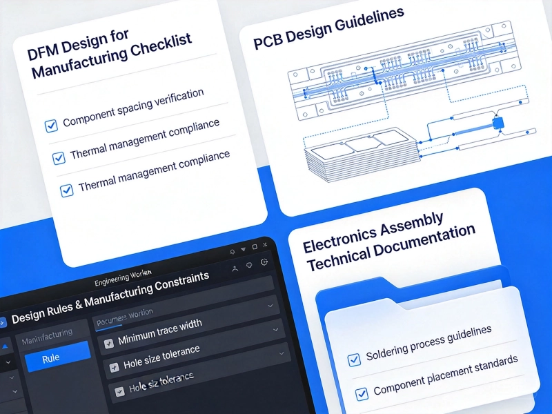Toggle the Hole size tolerance checkbox
Image resolution: width=552 pixels, height=414 pixels.
[114, 367]
